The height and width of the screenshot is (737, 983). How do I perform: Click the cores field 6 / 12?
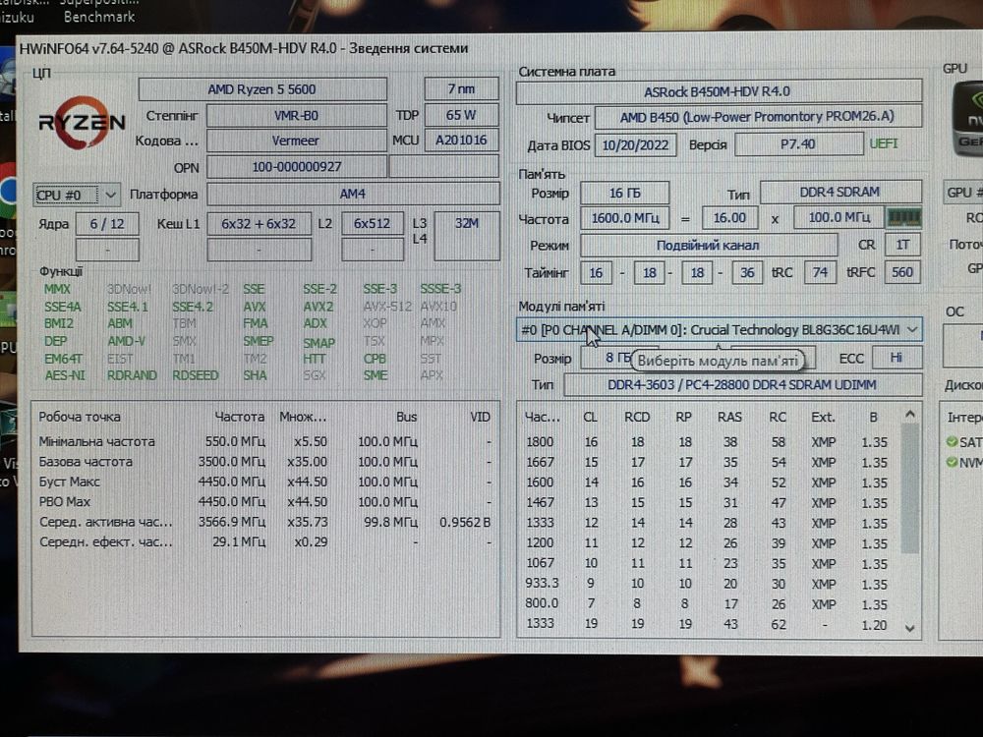107,224
